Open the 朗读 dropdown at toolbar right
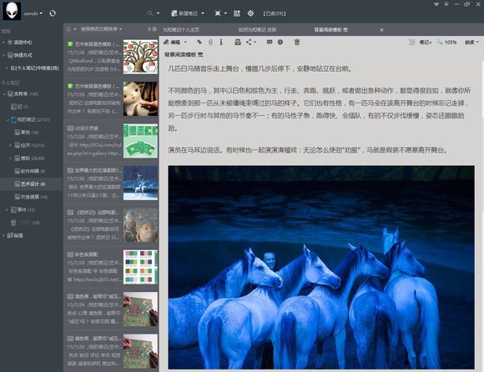The image size is (484, 372). pyautogui.click(x=471, y=43)
